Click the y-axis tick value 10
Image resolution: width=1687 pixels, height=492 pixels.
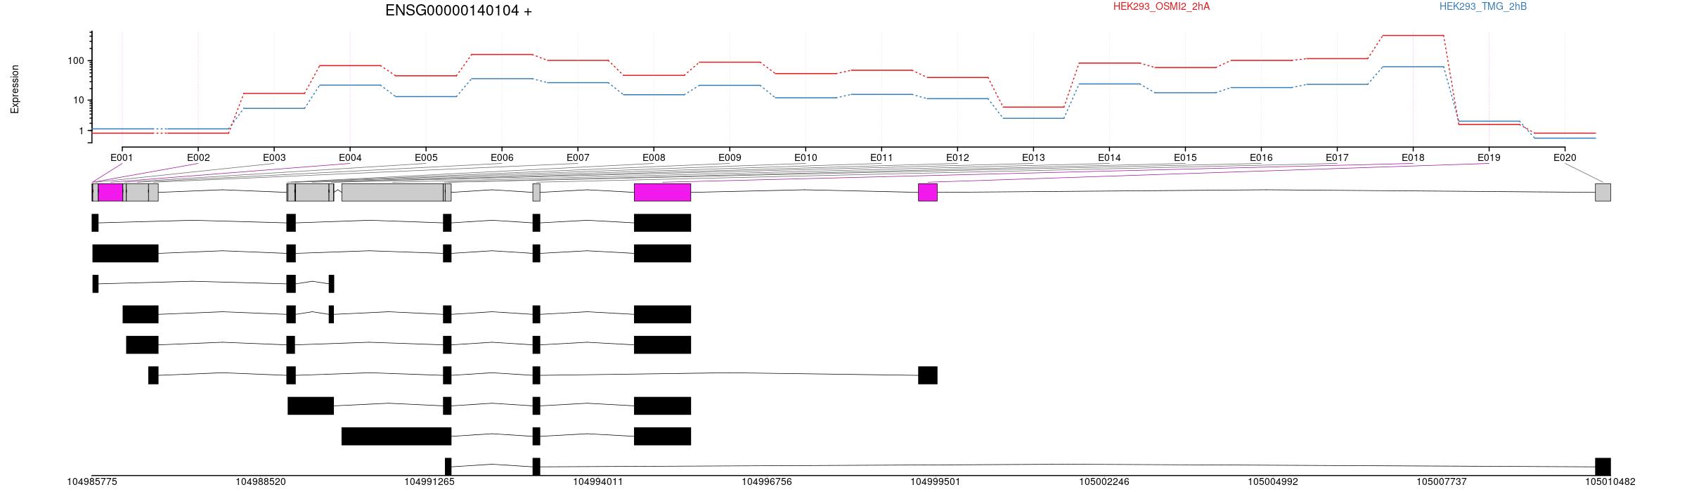click(x=78, y=101)
